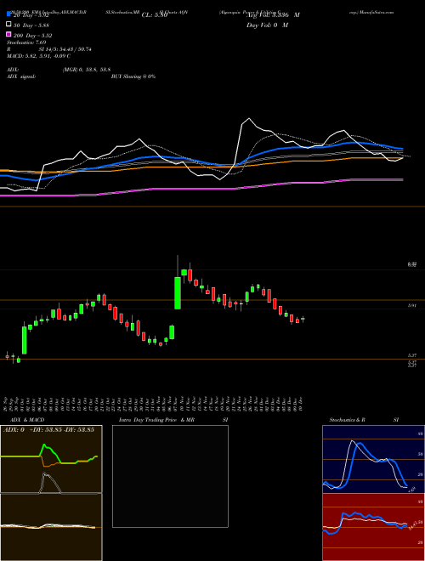Click the tallest green candlestick in November

point(178,292)
